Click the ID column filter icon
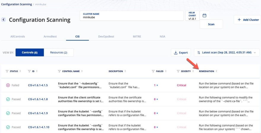The height and width of the screenshot is (133, 261). tap(29, 71)
